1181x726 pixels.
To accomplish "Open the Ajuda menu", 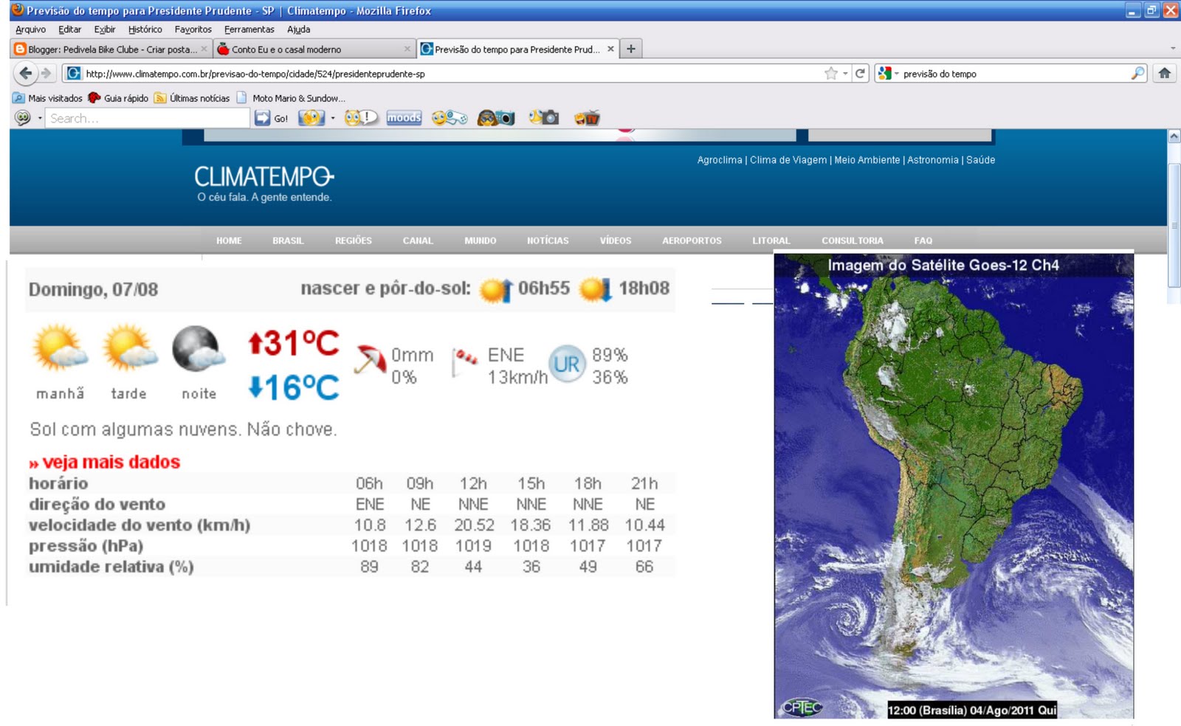I will point(298,30).
